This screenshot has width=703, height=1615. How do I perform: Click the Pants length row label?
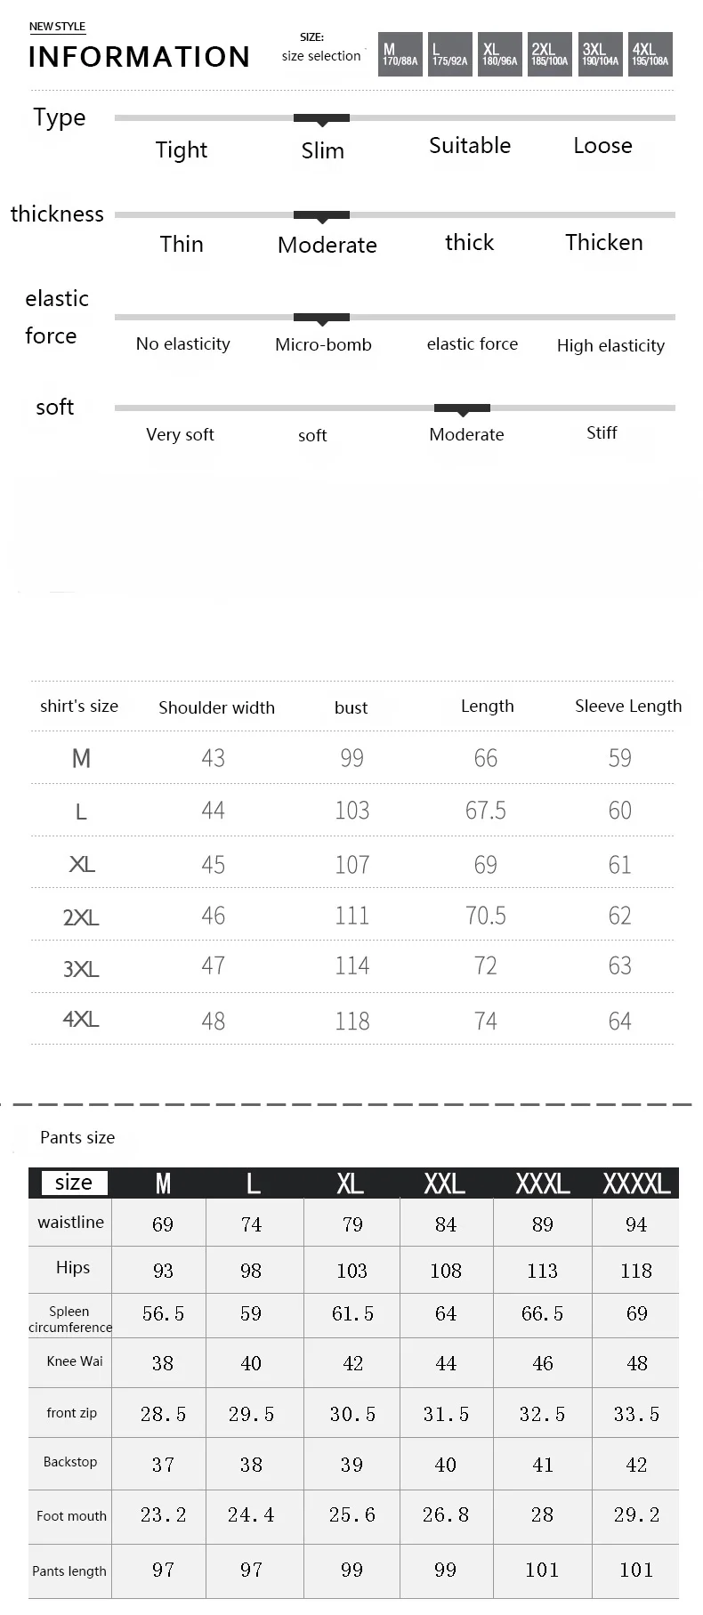point(69,1571)
